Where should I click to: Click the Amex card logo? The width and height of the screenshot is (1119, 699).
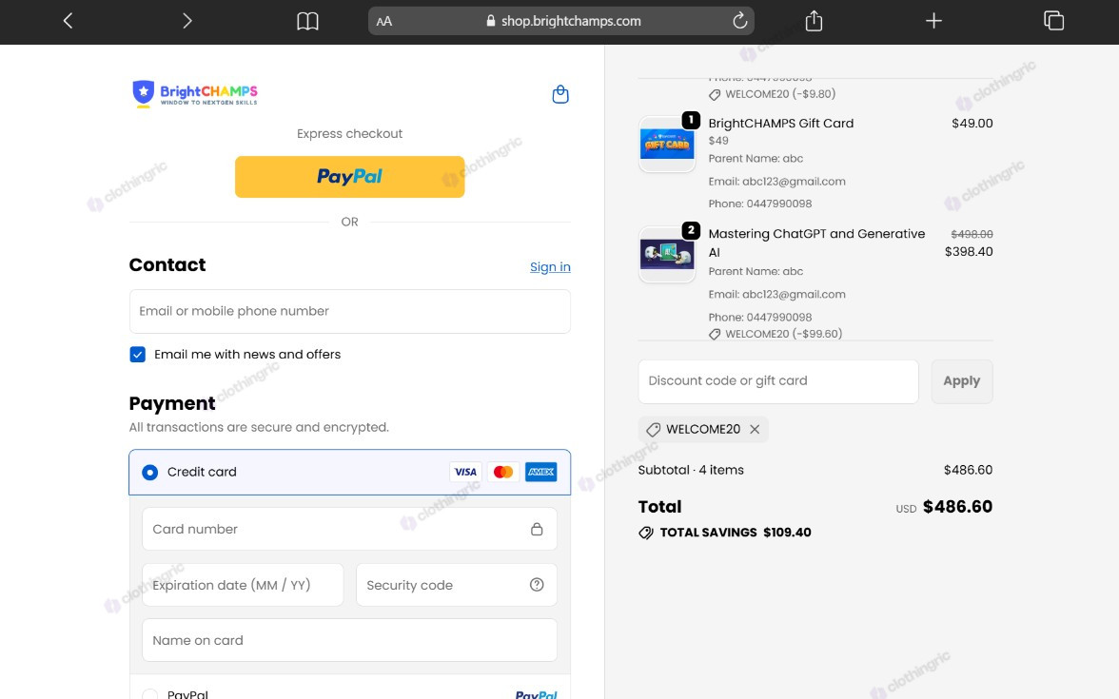coord(540,472)
